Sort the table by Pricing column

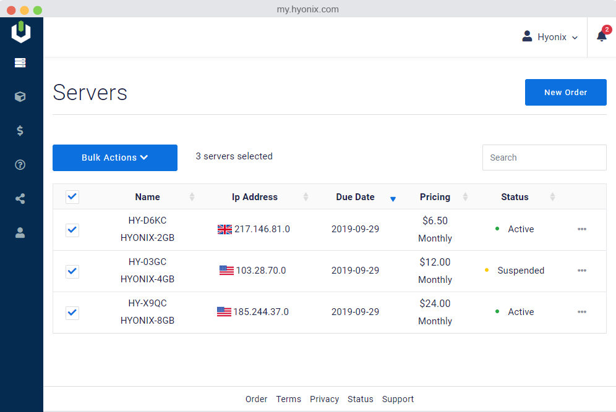click(x=435, y=197)
